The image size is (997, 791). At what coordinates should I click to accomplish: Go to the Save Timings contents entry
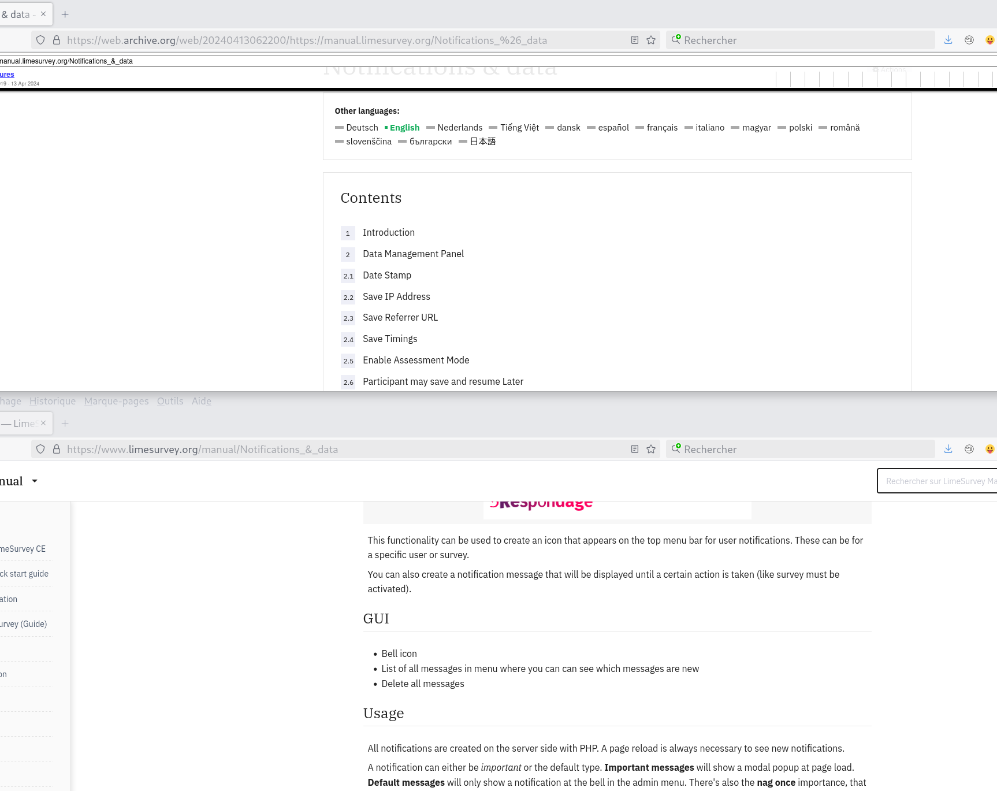pyautogui.click(x=389, y=339)
